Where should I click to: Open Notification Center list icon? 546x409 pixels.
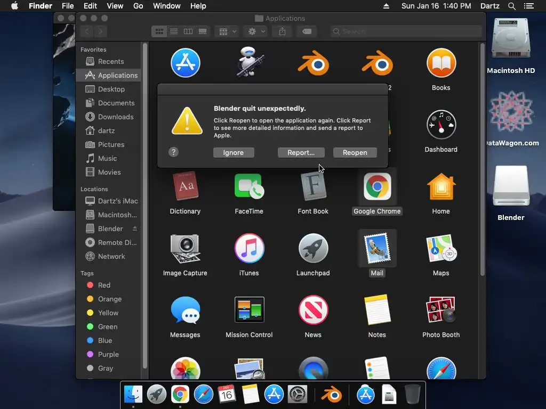[x=528, y=6]
